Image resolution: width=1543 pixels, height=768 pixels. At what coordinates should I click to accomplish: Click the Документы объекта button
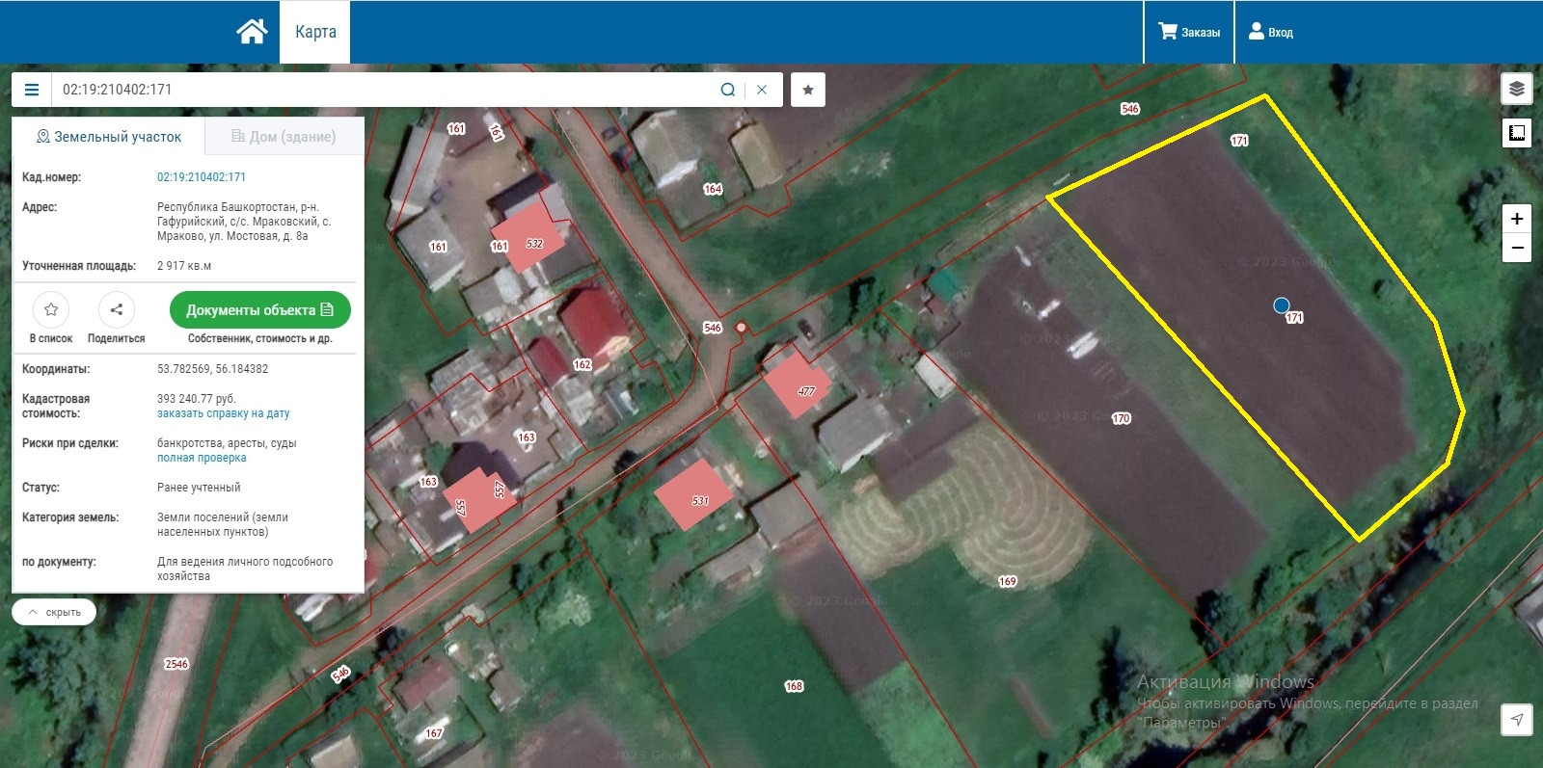tap(259, 310)
